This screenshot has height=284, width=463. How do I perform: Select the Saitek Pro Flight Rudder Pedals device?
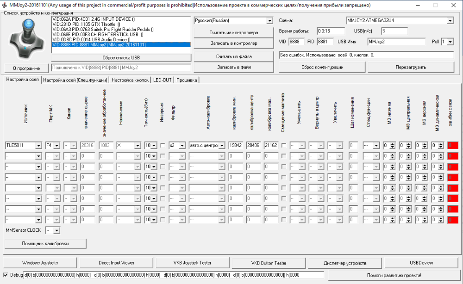pyautogui.click(x=103, y=29)
